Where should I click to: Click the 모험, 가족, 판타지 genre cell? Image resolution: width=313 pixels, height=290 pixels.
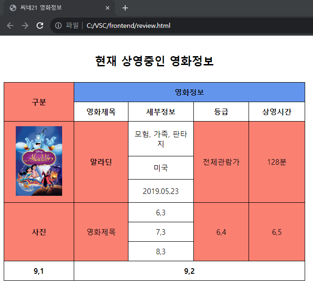[161, 139]
